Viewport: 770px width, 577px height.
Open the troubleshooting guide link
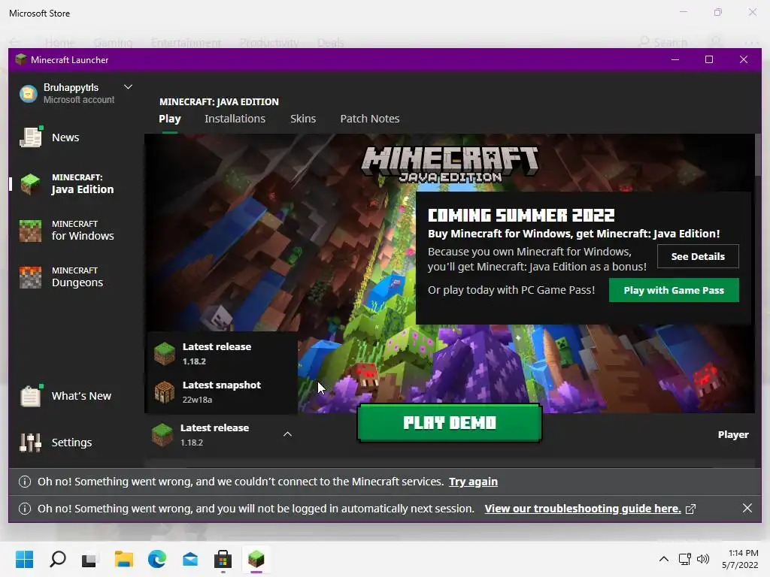[x=583, y=509]
